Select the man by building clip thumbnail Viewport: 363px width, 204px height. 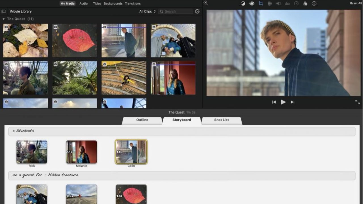tap(124, 41)
